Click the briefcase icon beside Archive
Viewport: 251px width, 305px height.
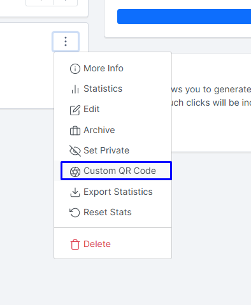[x=75, y=131]
